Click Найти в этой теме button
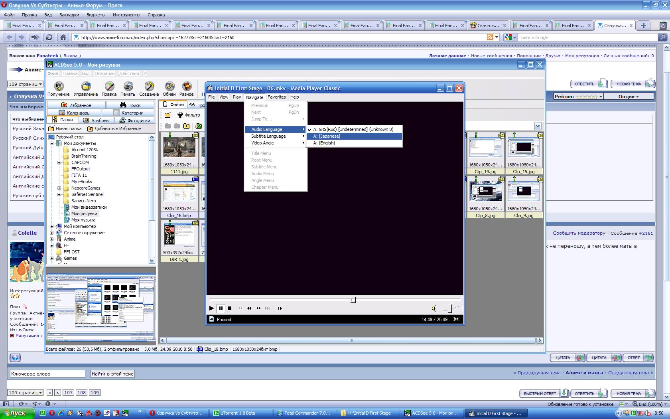Image resolution: width=670 pixels, height=419 pixels. point(112,374)
